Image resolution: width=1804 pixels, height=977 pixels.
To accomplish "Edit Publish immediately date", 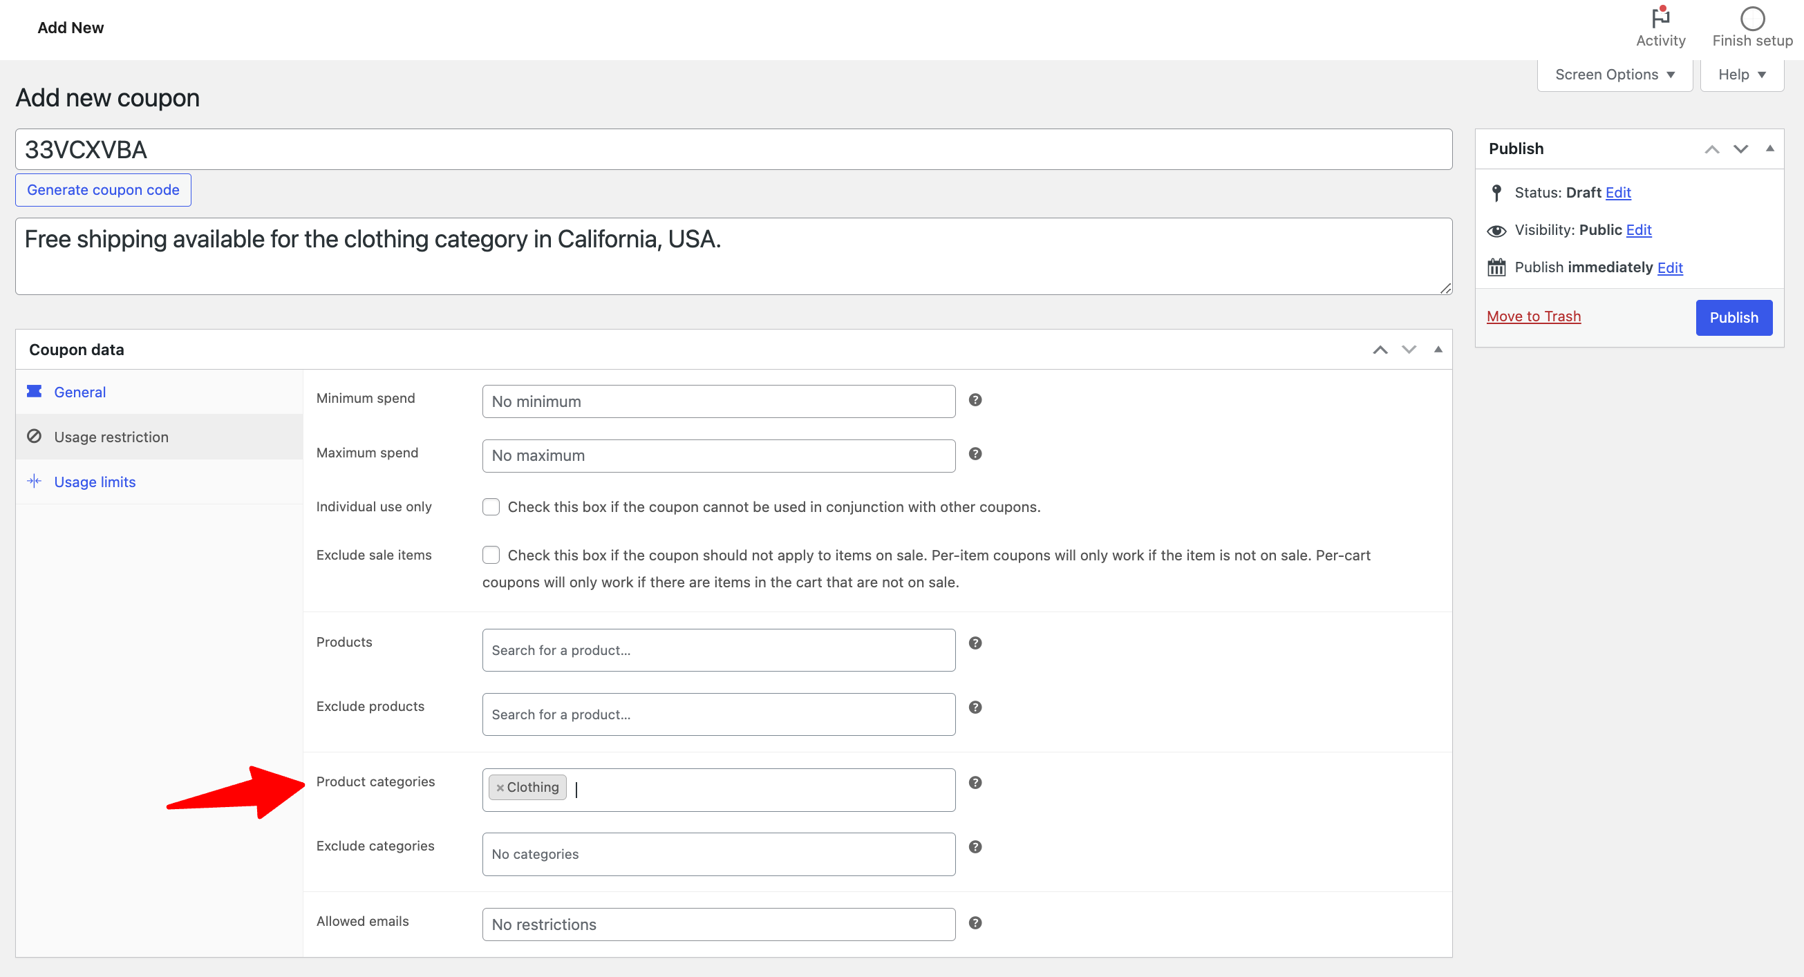I will click(x=1669, y=267).
